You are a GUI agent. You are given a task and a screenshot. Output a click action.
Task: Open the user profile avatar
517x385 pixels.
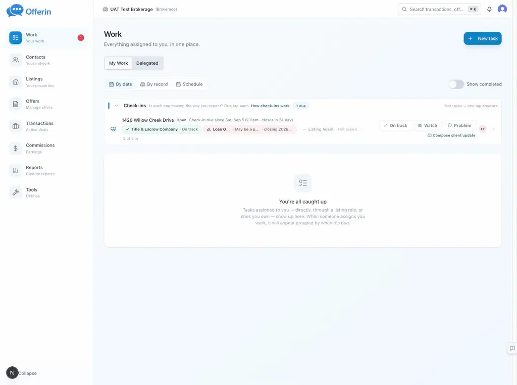tap(502, 9)
